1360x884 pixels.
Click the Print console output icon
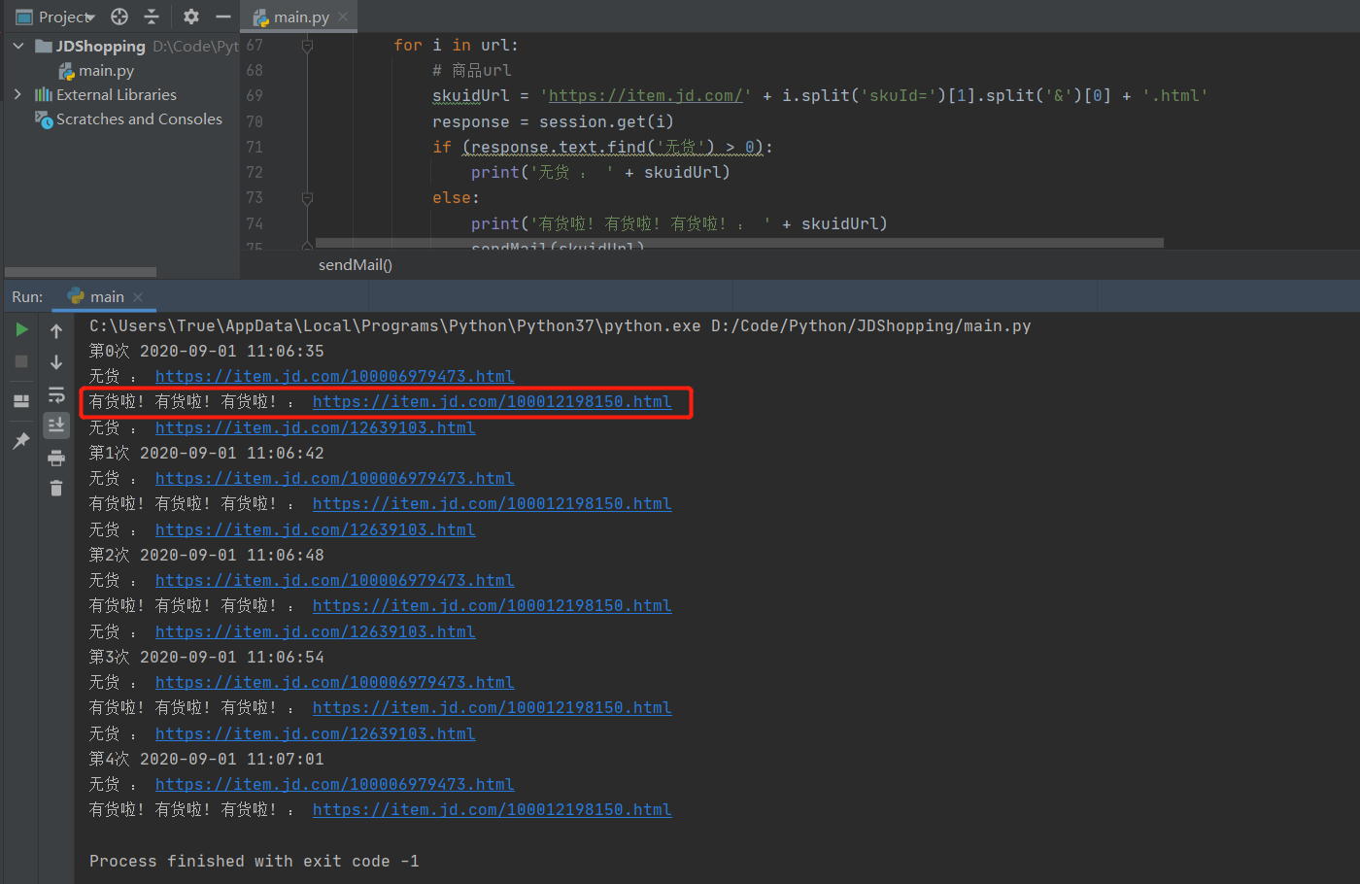[x=56, y=458]
